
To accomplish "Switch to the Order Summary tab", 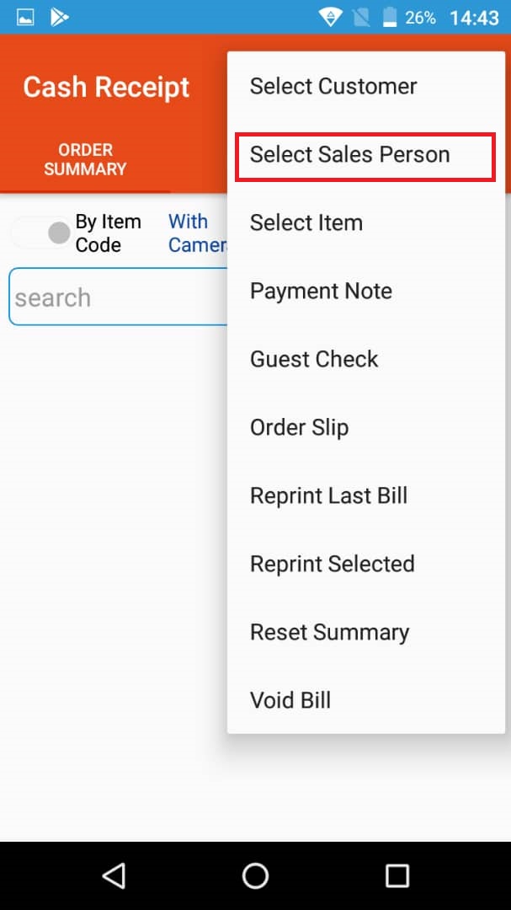I will (x=85, y=159).
